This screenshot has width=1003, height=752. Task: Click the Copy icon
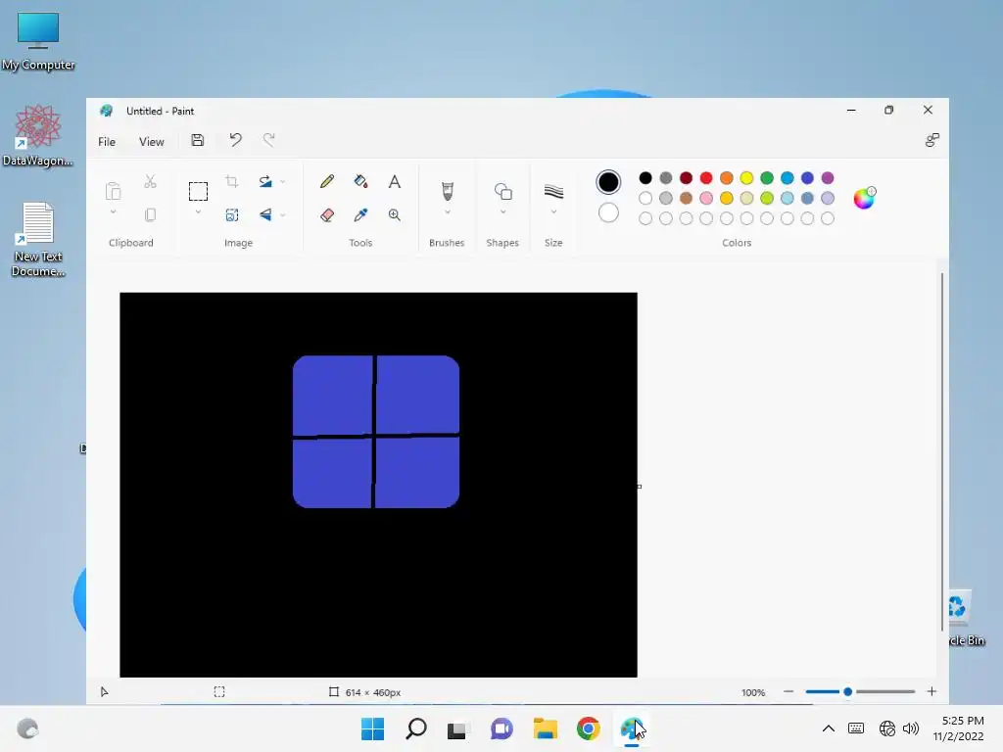click(150, 214)
